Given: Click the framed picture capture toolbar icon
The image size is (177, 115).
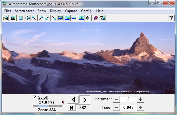Looking at the screenshot, I should [21, 18].
